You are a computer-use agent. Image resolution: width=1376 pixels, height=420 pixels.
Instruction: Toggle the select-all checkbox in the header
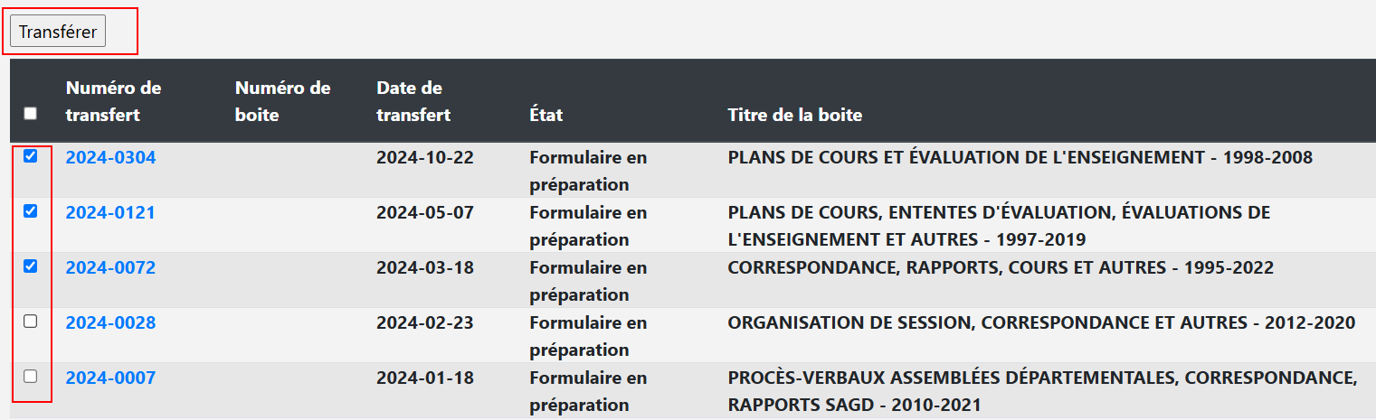[31, 114]
